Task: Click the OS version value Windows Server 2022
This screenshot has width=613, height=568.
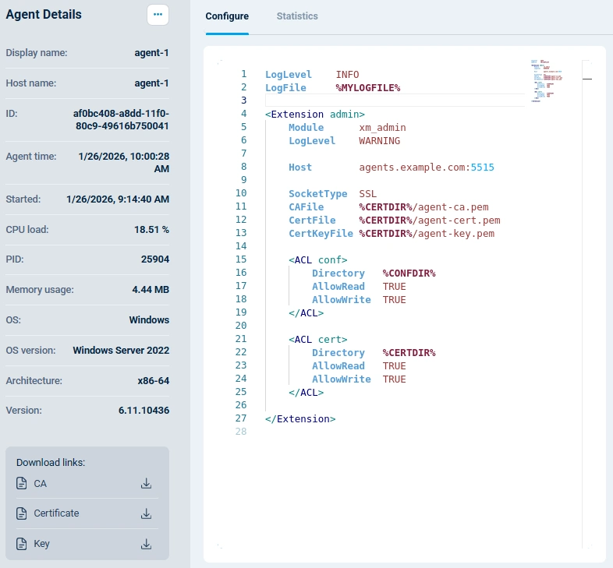Action: click(x=121, y=351)
